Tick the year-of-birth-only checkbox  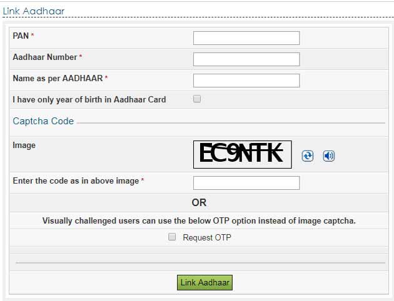[x=197, y=99]
